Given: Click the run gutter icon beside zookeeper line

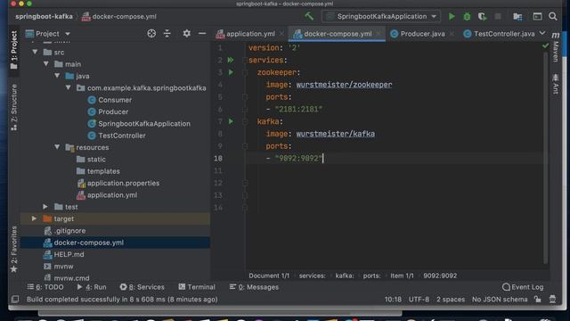Looking at the screenshot, I should point(231,72).
